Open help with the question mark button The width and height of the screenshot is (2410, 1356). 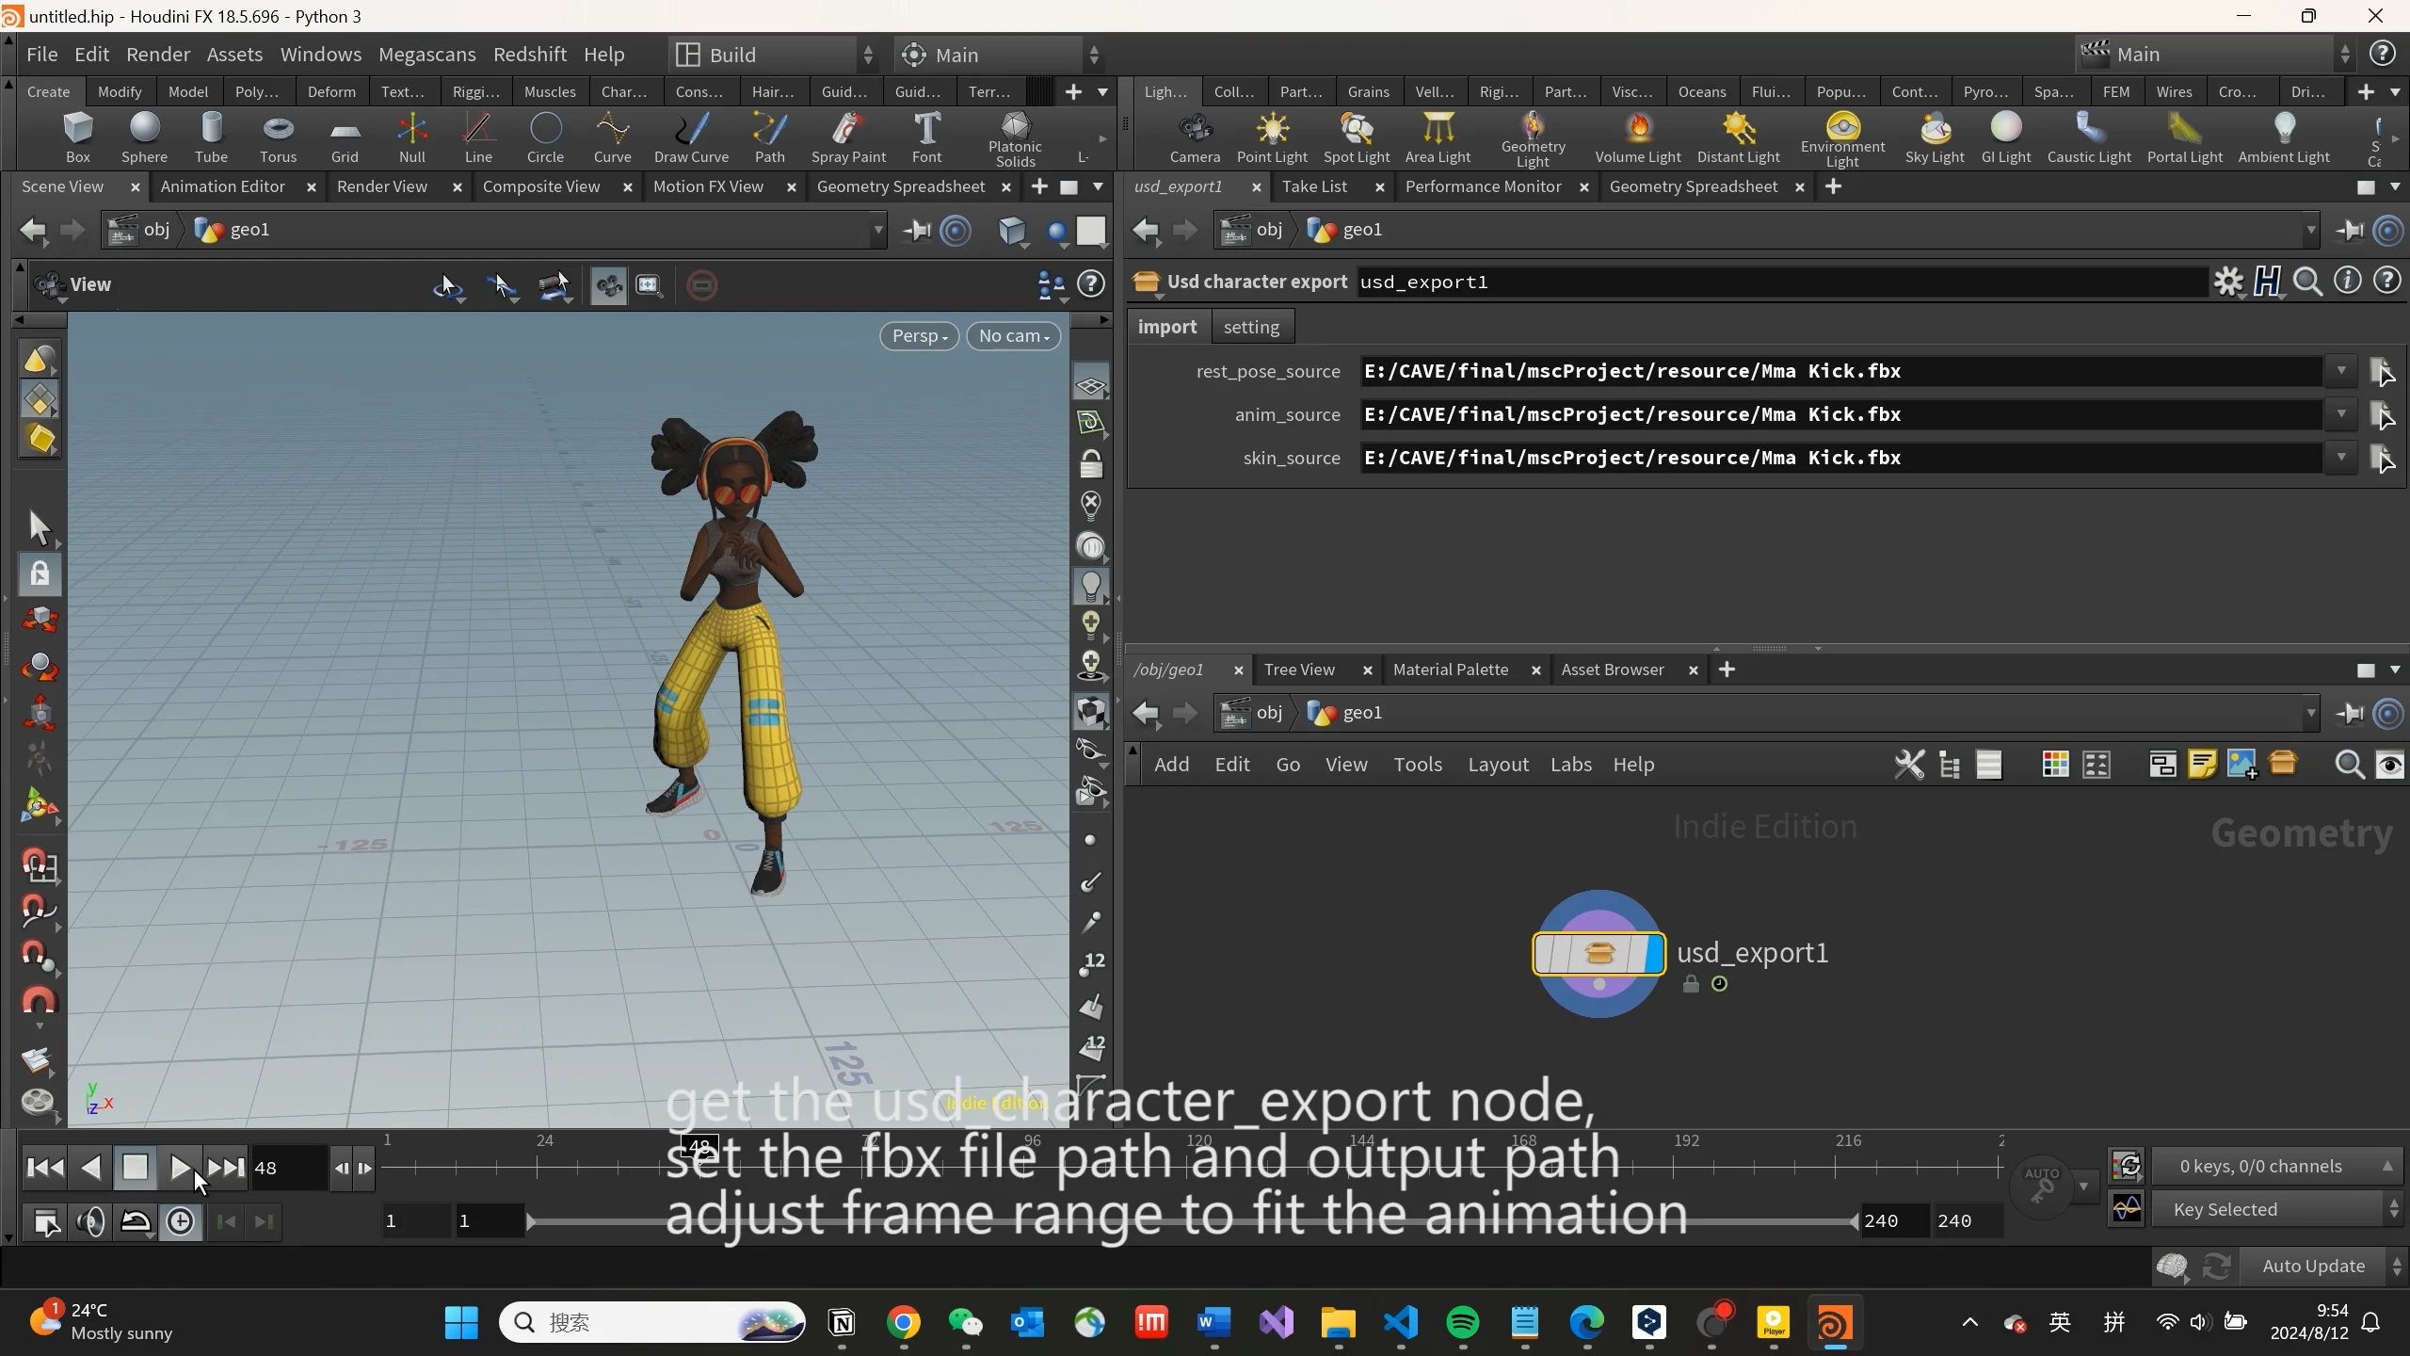pyautogui.click(x=2384, y=54)
